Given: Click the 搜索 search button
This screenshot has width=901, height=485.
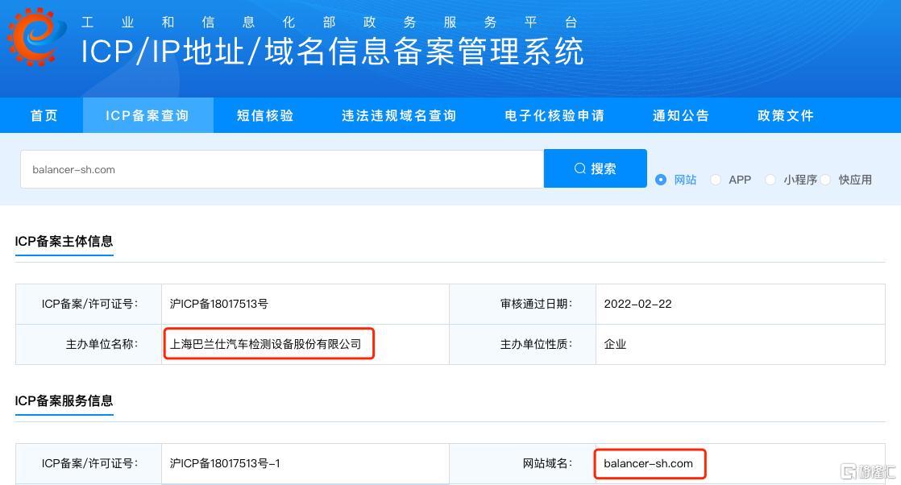Looking at the screenshot, I should [x=596, y=168].
